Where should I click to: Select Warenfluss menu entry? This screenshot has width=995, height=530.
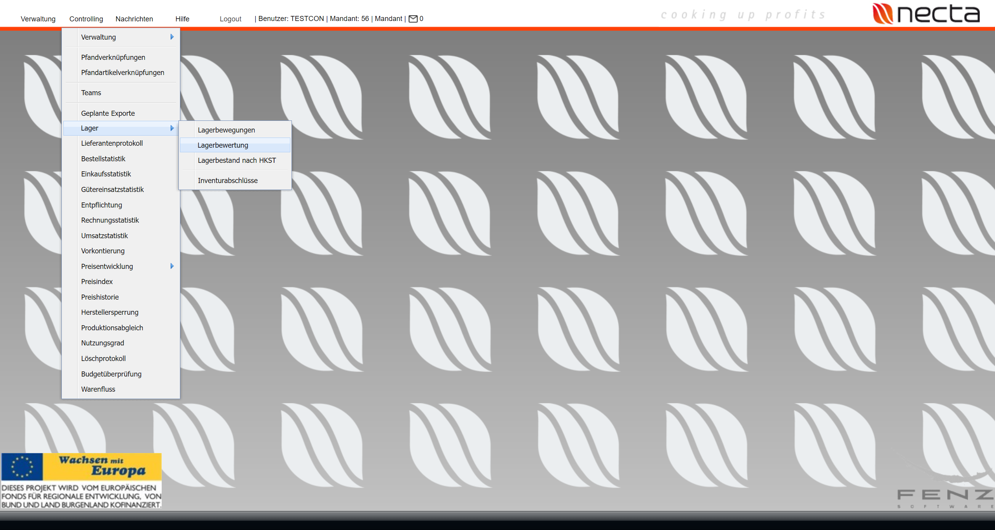pos(98,389)
